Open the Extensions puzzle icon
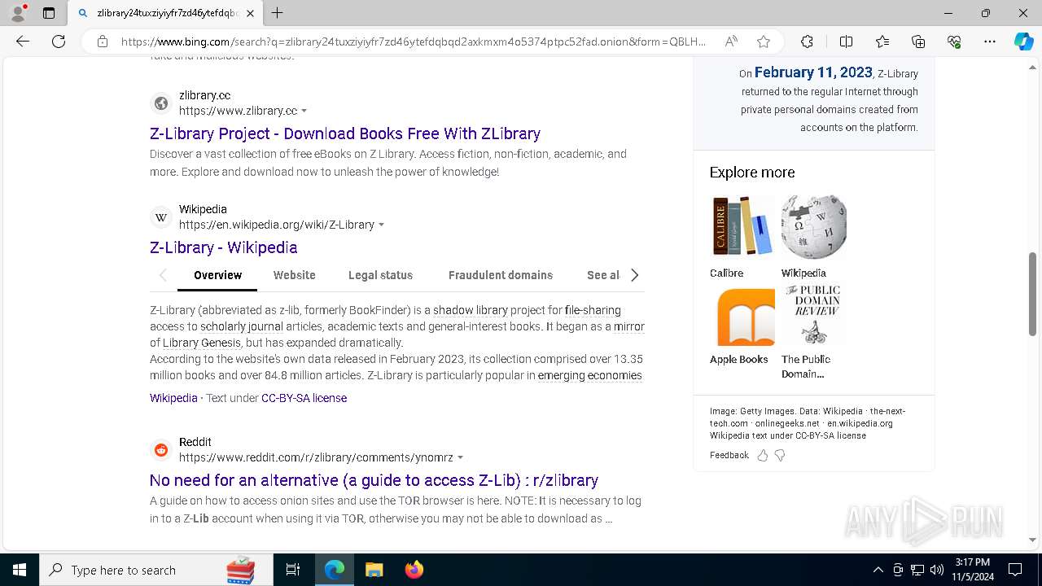1042x586 pixels. click(x=807, y=42)
